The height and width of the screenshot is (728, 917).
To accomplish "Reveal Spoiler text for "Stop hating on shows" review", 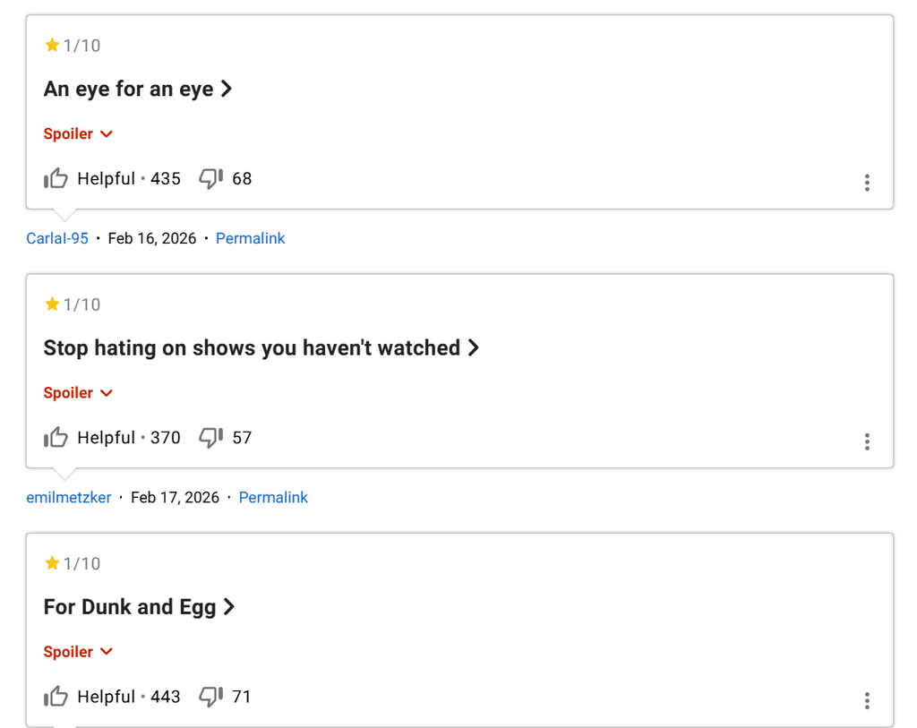I will pyautogui.click(x=78, y=393).
